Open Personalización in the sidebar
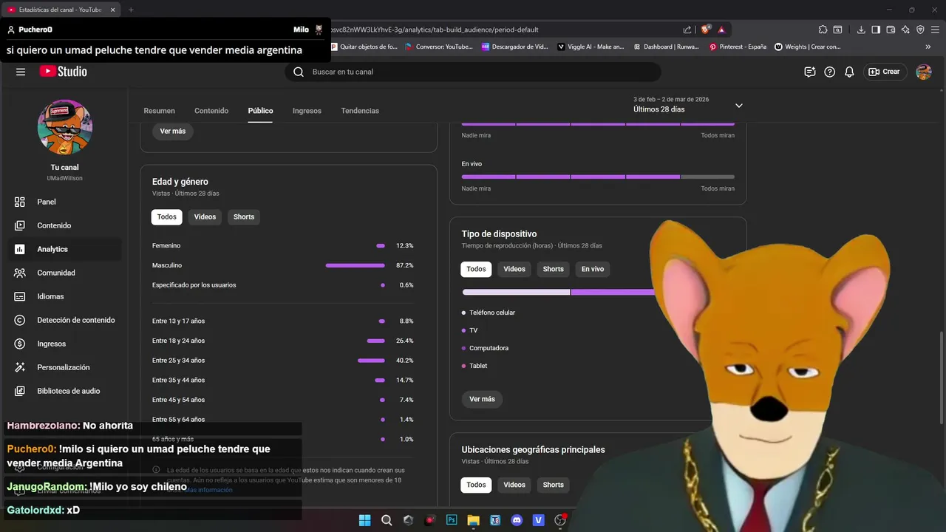Viewport: 946px width, 532px height. 65,367
